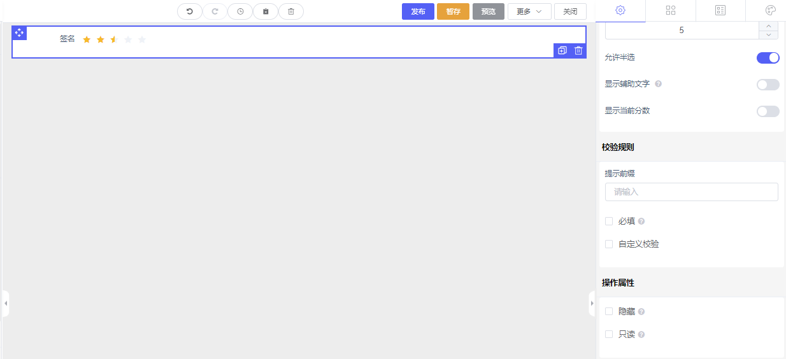The height and width of the screenshot is (359, 786).
Task: Click the toolbar trash can icon
Action: 291,11
